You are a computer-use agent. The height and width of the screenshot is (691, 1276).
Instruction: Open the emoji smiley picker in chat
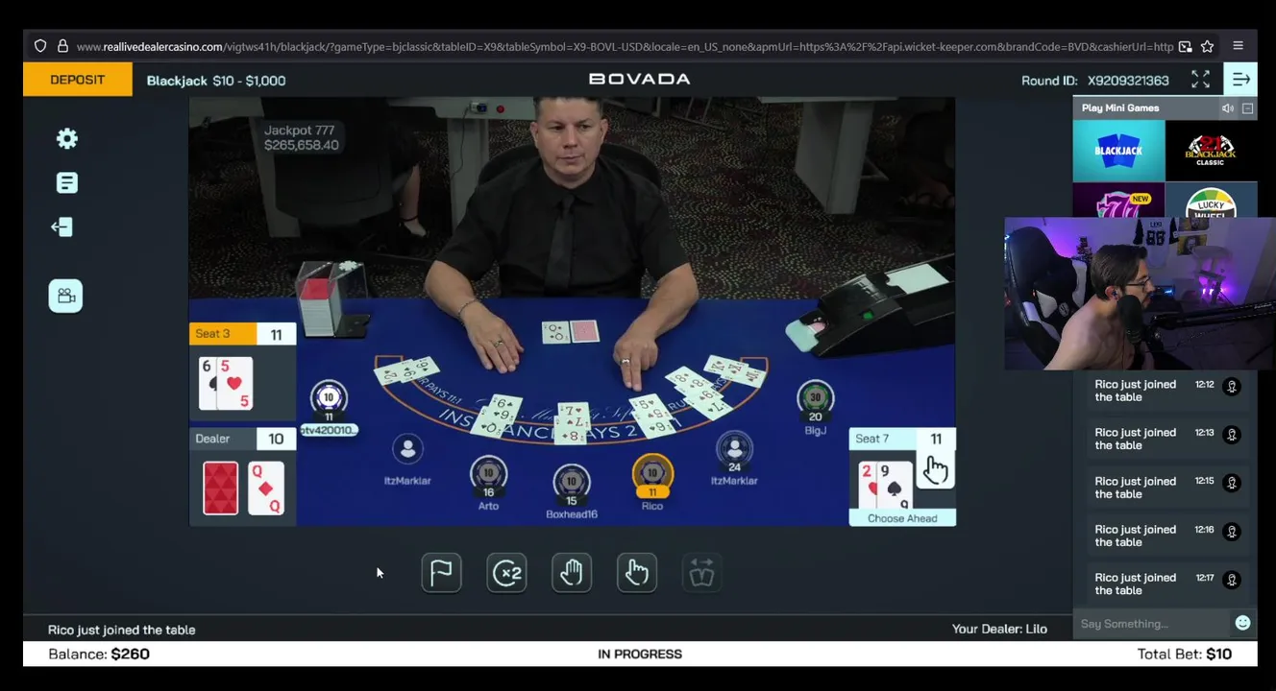(1242, 623)
